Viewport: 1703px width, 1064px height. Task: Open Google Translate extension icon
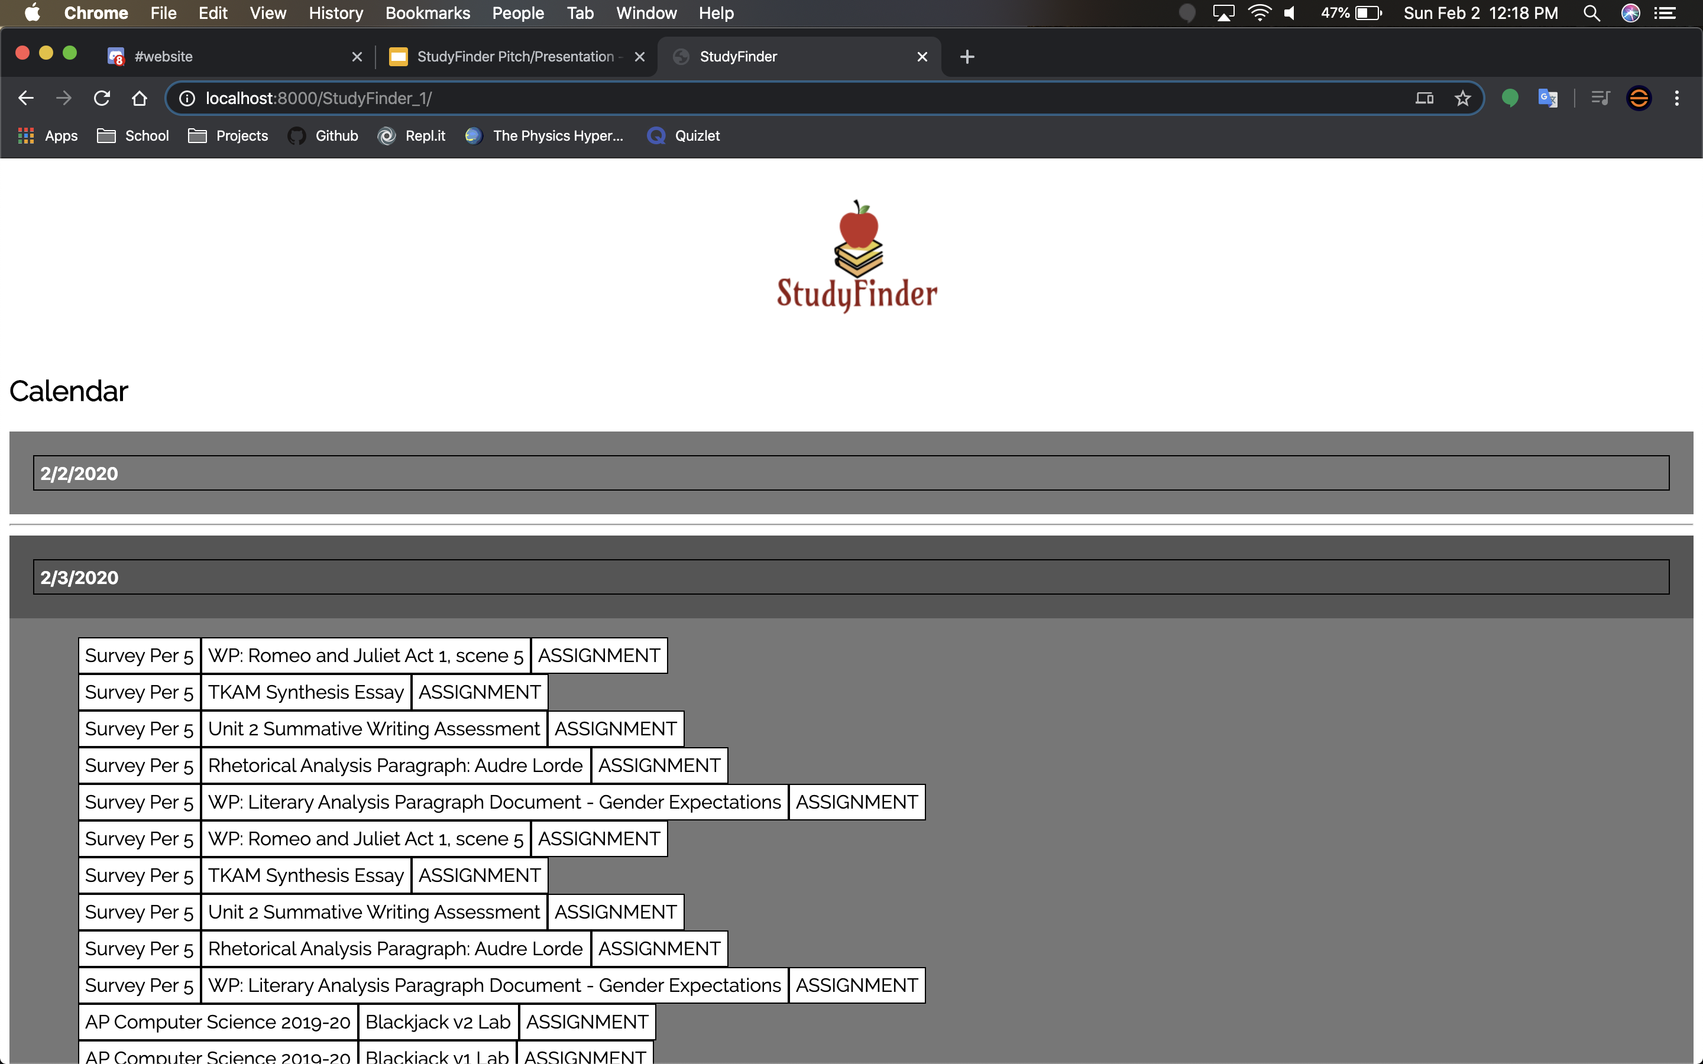(x=1547, y=98)
